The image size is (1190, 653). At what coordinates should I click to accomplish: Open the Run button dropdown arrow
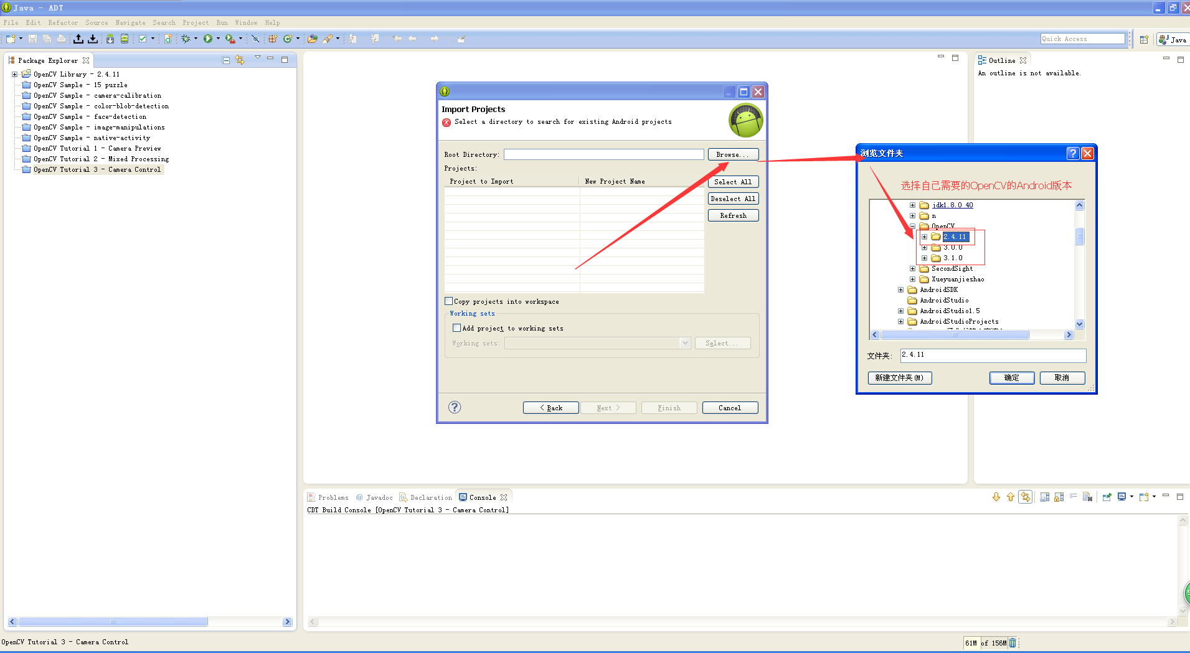(x=218, y=39)
